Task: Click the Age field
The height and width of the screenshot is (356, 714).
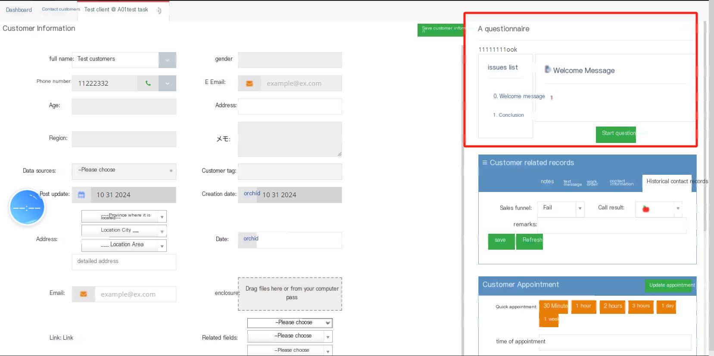Action: (x=124, y=107)
